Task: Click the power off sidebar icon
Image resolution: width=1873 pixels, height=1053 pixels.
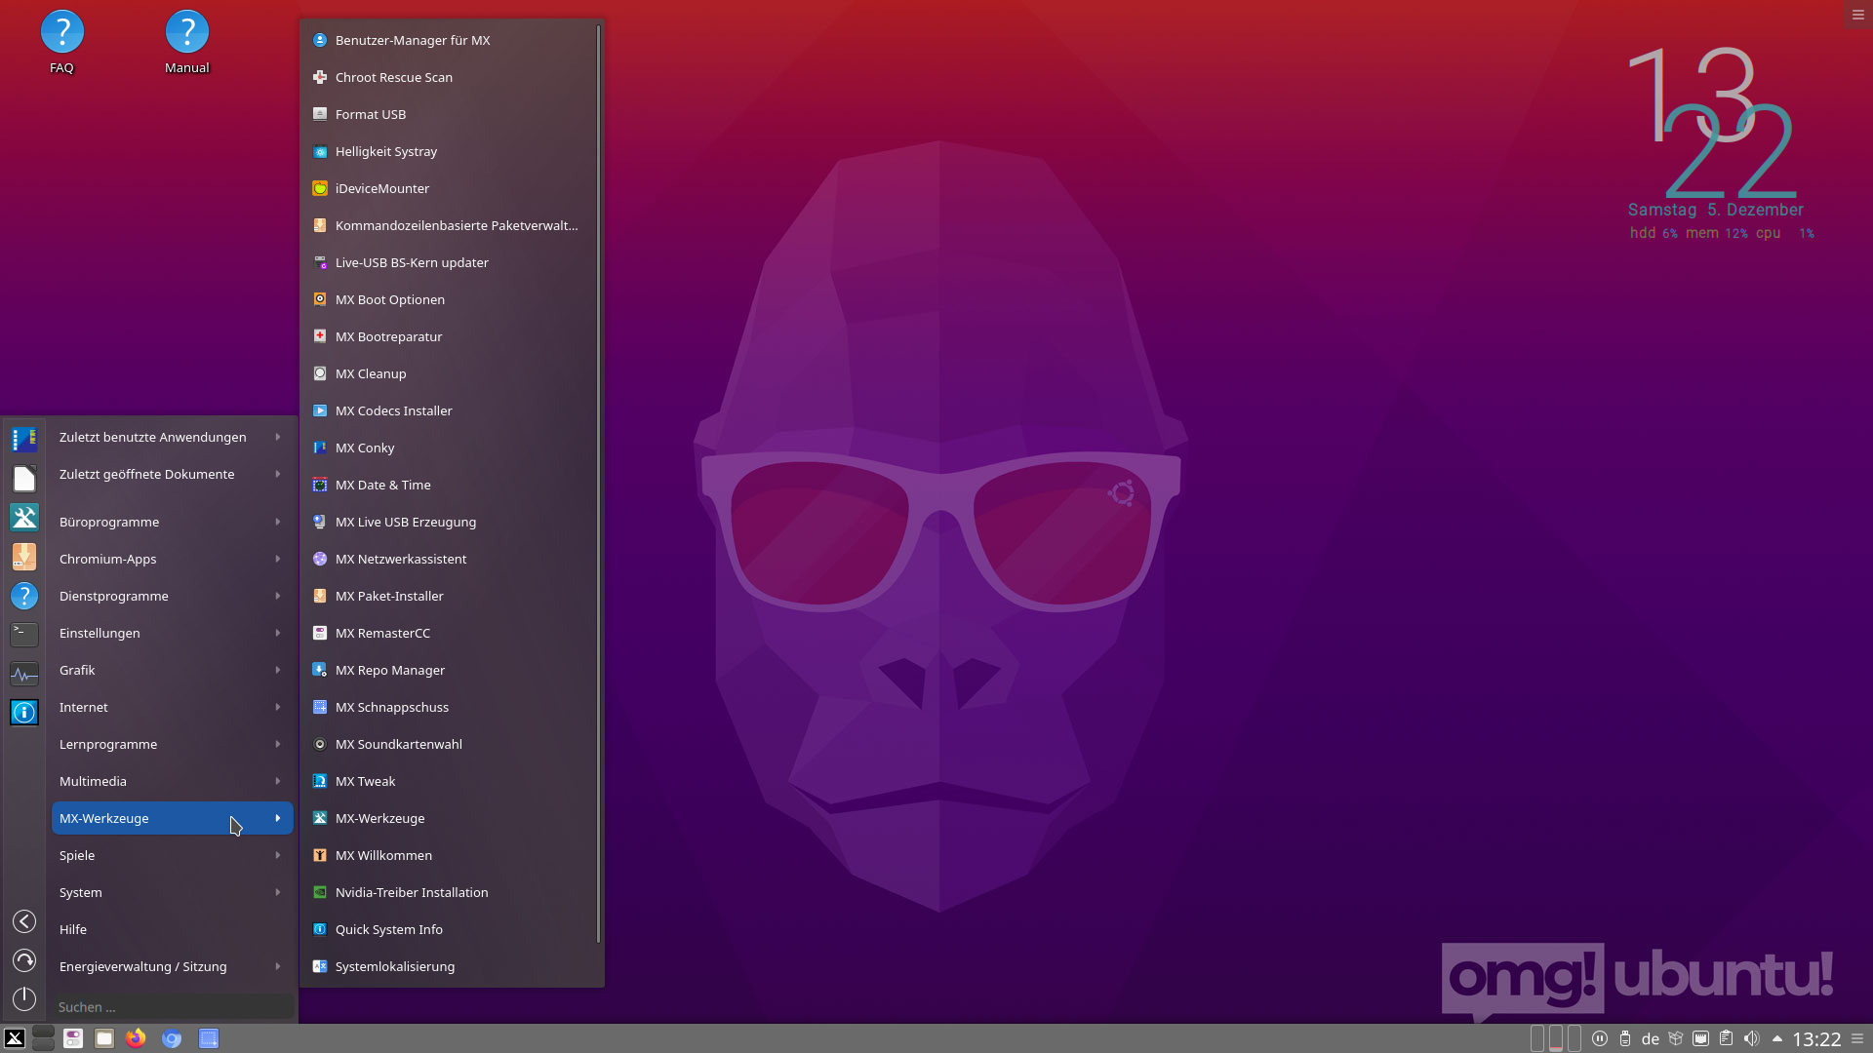Action: 24,998
